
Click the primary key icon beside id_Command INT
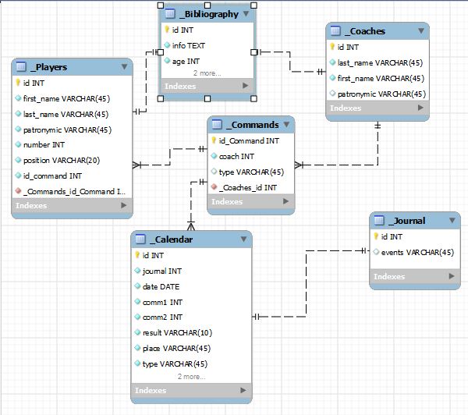tap(214, 140)
